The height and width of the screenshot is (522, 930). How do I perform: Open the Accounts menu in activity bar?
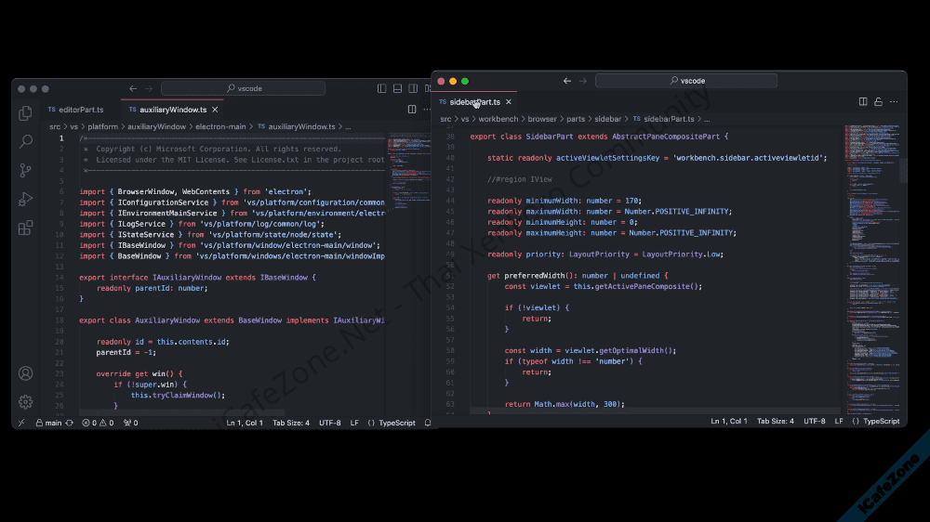click(x=26, y=373)
